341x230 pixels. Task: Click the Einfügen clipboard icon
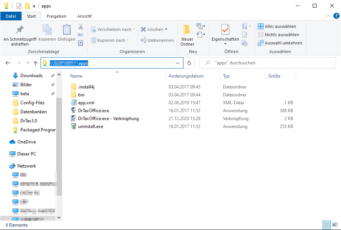coord(66,30)
